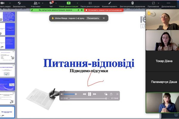Open the Chat (Чат) panel
Screen dimensions: 179x119
click(x=51, y=2)
